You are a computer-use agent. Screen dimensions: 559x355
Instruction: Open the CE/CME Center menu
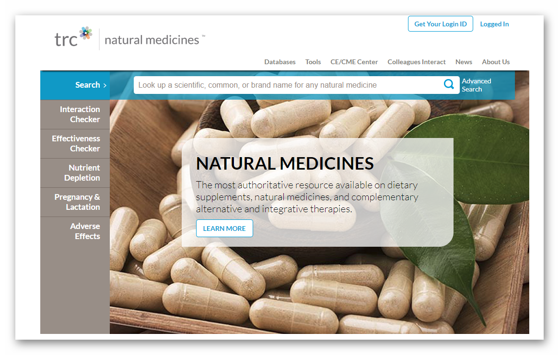(x=354, y=62)
